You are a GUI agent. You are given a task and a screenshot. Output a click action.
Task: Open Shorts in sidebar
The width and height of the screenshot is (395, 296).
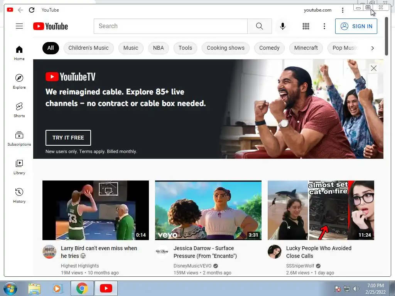pyautogui.click(x=19, y=110)
